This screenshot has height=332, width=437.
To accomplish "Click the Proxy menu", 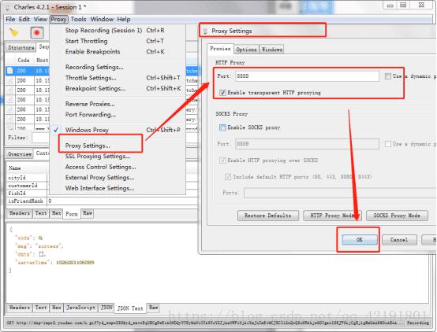I will coord(59,19).
